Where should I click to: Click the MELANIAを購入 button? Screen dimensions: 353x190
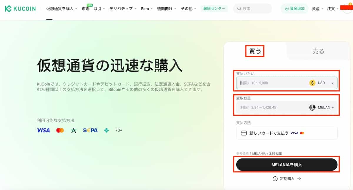pyautogui.click(x=287, y=165)
